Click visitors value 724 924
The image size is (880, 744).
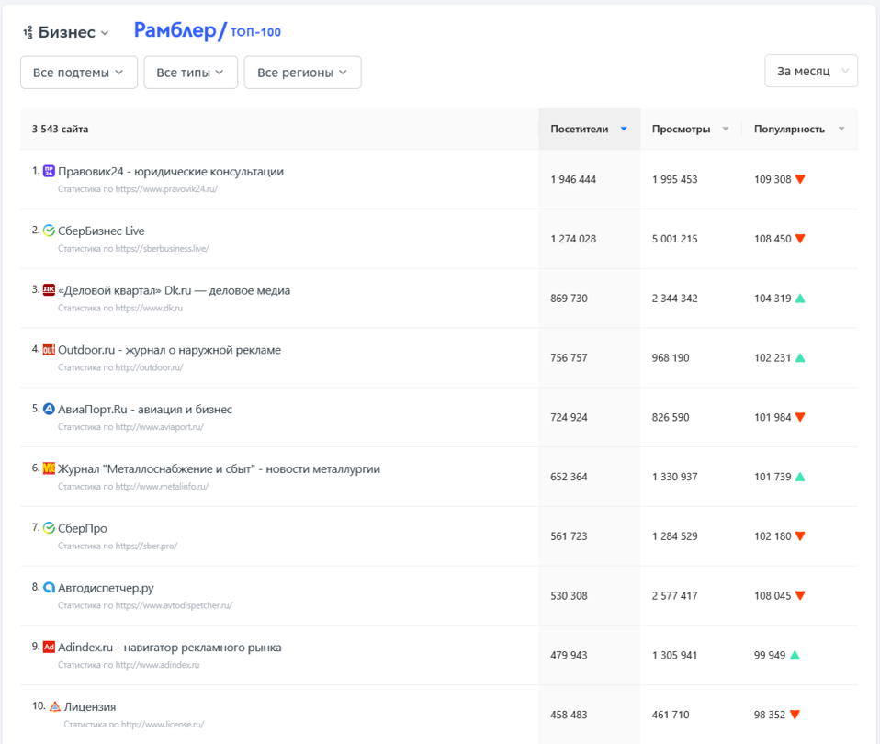[570, 417]
